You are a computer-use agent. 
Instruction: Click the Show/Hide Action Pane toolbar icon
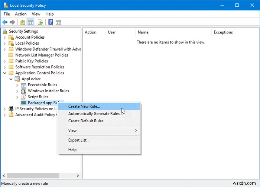[59, 22]
